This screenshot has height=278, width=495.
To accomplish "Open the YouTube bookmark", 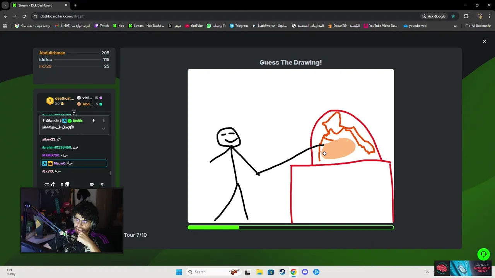I will point(194,26).
